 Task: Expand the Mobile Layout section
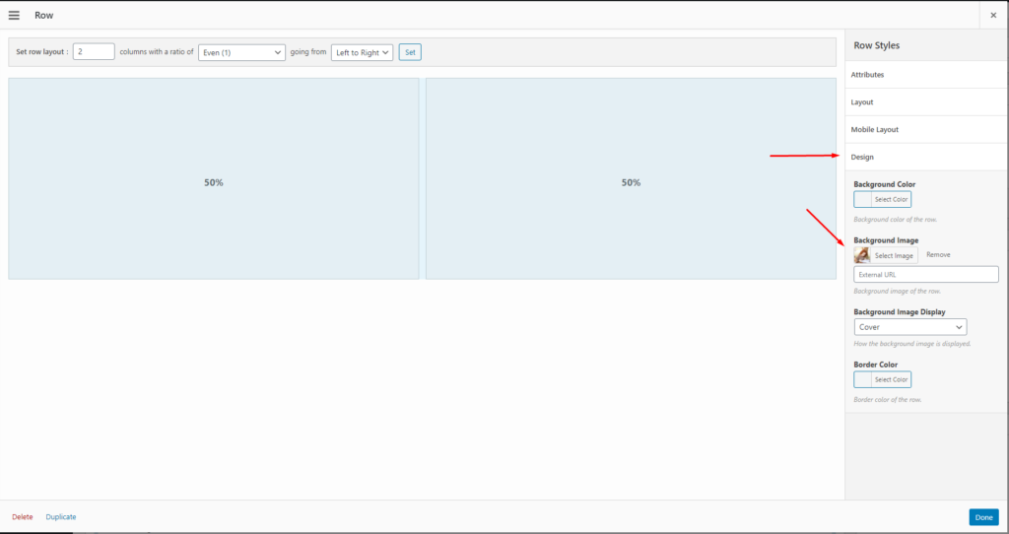click(x=926, y=129)
